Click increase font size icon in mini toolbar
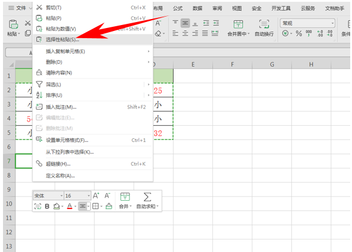Screen dimensions: 352x252 coord(96,196)
